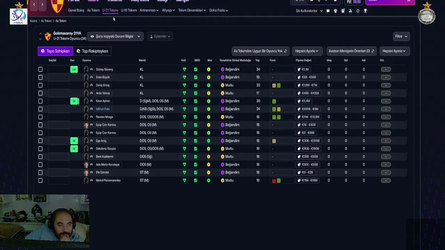This screenshot has width=445, height=250.
Task: Click price tag icon for €2,4M value
Action: (299, 101)
